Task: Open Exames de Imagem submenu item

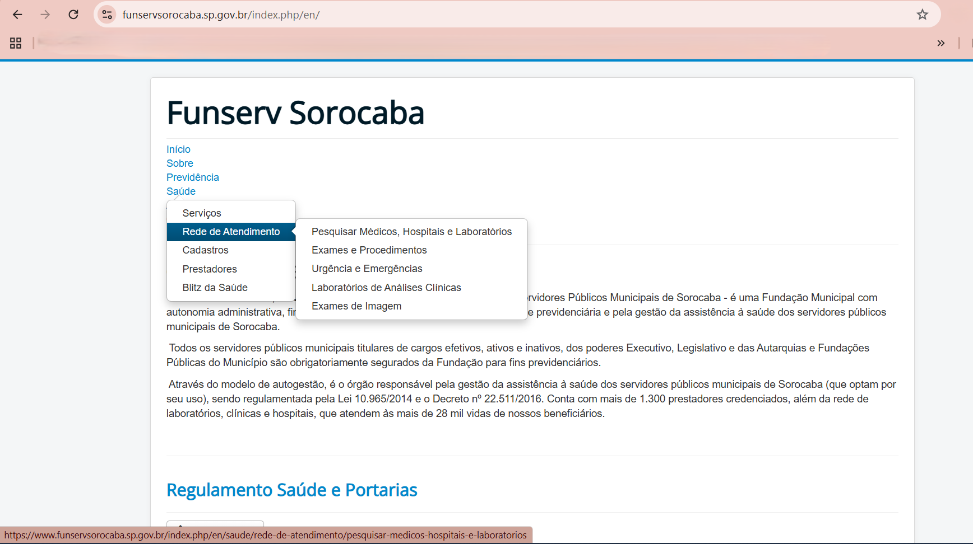Action: pos(411,306)
